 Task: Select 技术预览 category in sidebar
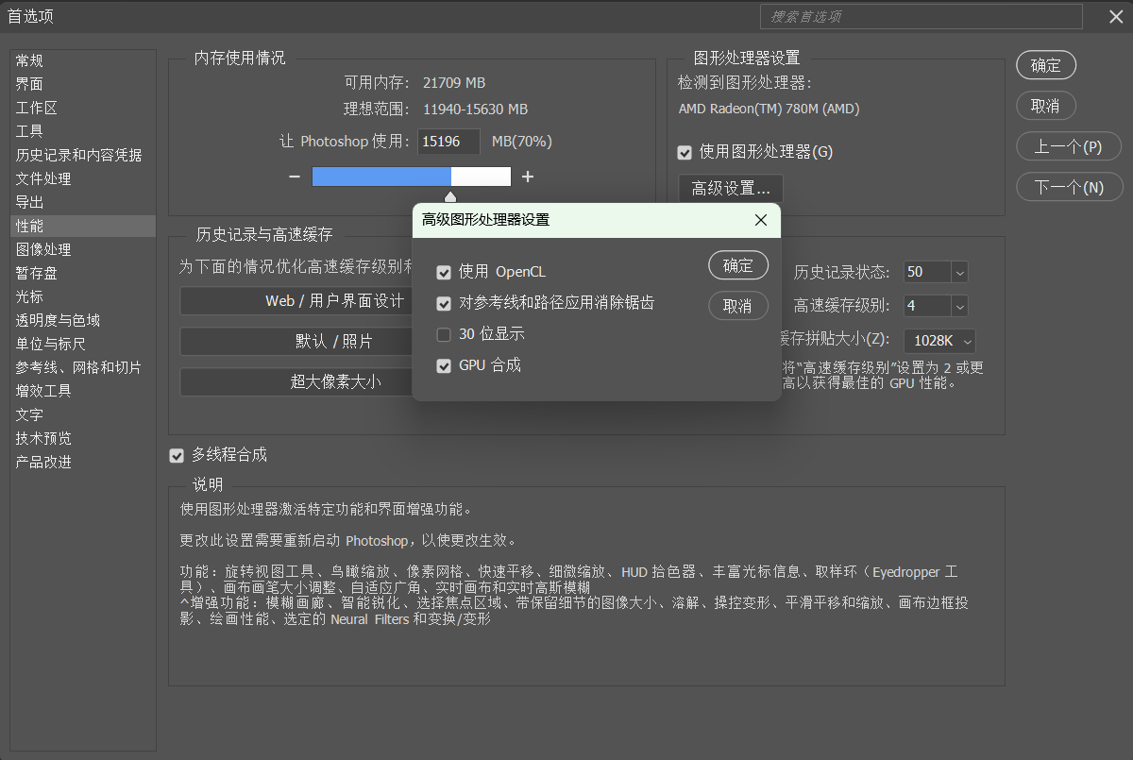pos(83,438)
